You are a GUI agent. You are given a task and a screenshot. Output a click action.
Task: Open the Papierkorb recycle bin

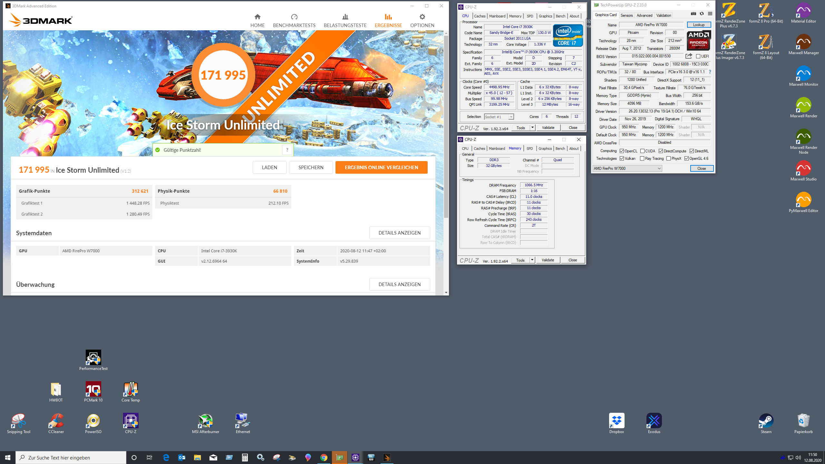tap(803, 424)
